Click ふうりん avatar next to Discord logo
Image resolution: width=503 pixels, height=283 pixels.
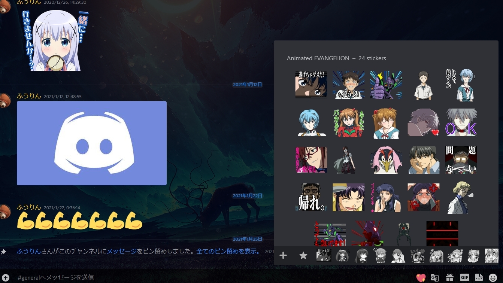(x=4, y=100)
